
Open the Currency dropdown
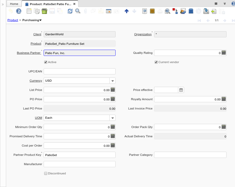[112, 81]
